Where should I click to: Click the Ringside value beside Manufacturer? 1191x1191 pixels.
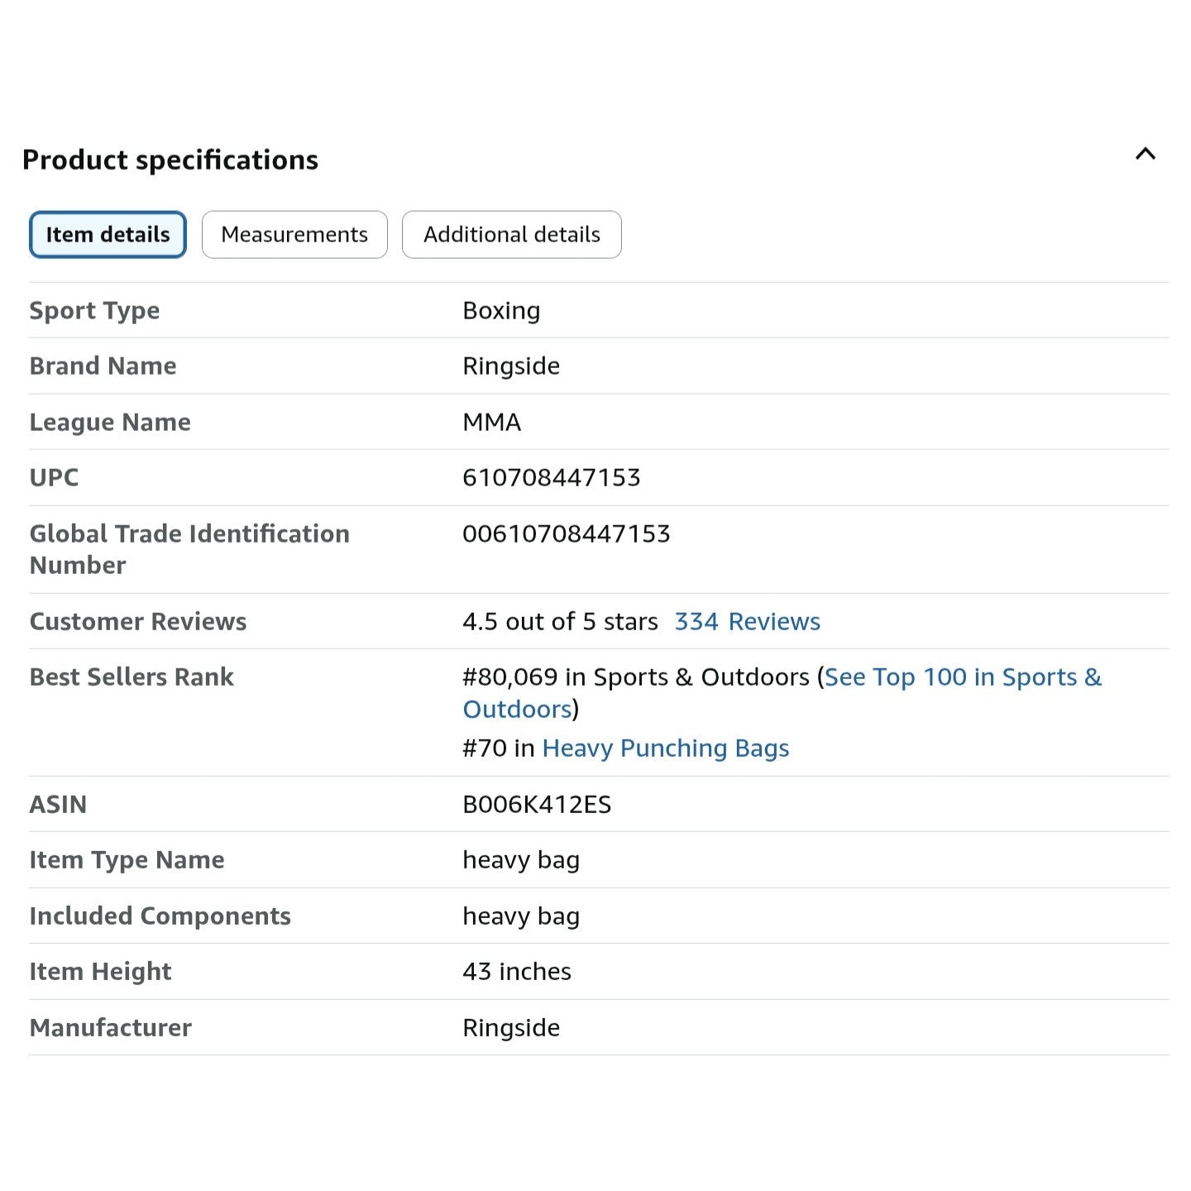pos(510,1027)
